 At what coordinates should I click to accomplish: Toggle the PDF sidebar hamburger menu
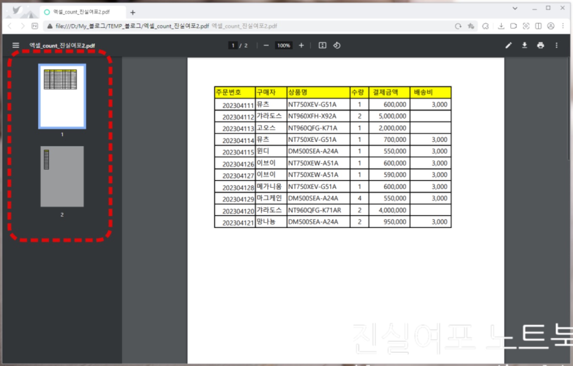16,45
